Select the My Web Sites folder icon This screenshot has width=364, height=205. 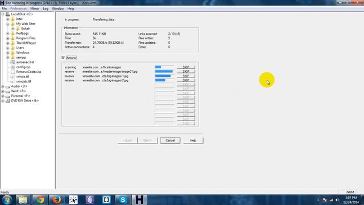coord(13,24)
